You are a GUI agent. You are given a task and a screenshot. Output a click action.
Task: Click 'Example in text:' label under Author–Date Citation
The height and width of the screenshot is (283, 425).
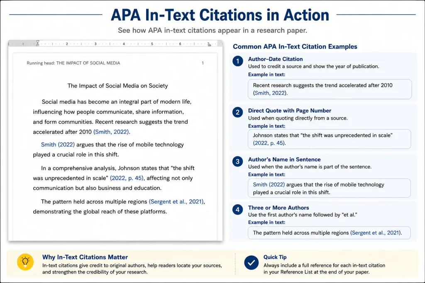click(x=267, y=75)
